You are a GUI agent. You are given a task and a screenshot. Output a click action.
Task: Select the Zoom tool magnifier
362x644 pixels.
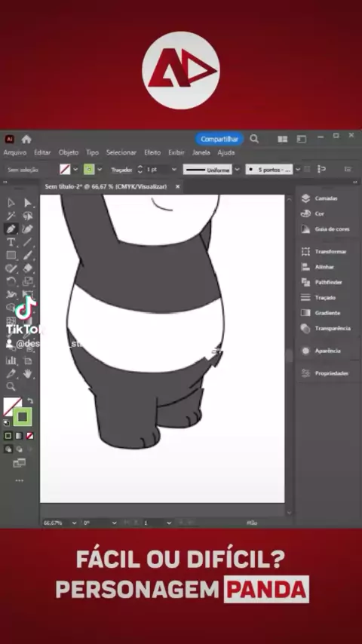(x=11, y=387)
